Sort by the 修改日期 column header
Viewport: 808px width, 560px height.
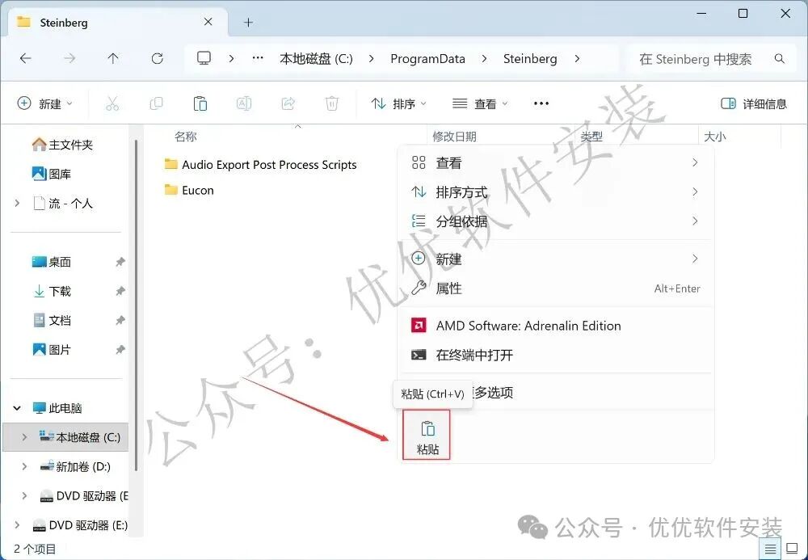454,137
